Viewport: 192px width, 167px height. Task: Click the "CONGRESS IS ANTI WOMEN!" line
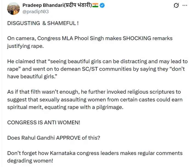(44, 122)
